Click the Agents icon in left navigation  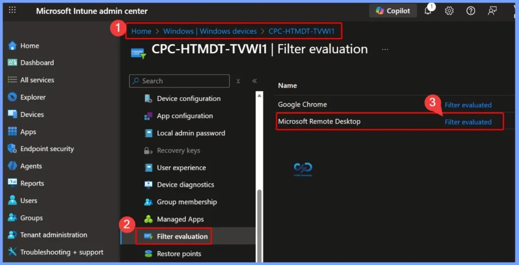tap(12, 166)
